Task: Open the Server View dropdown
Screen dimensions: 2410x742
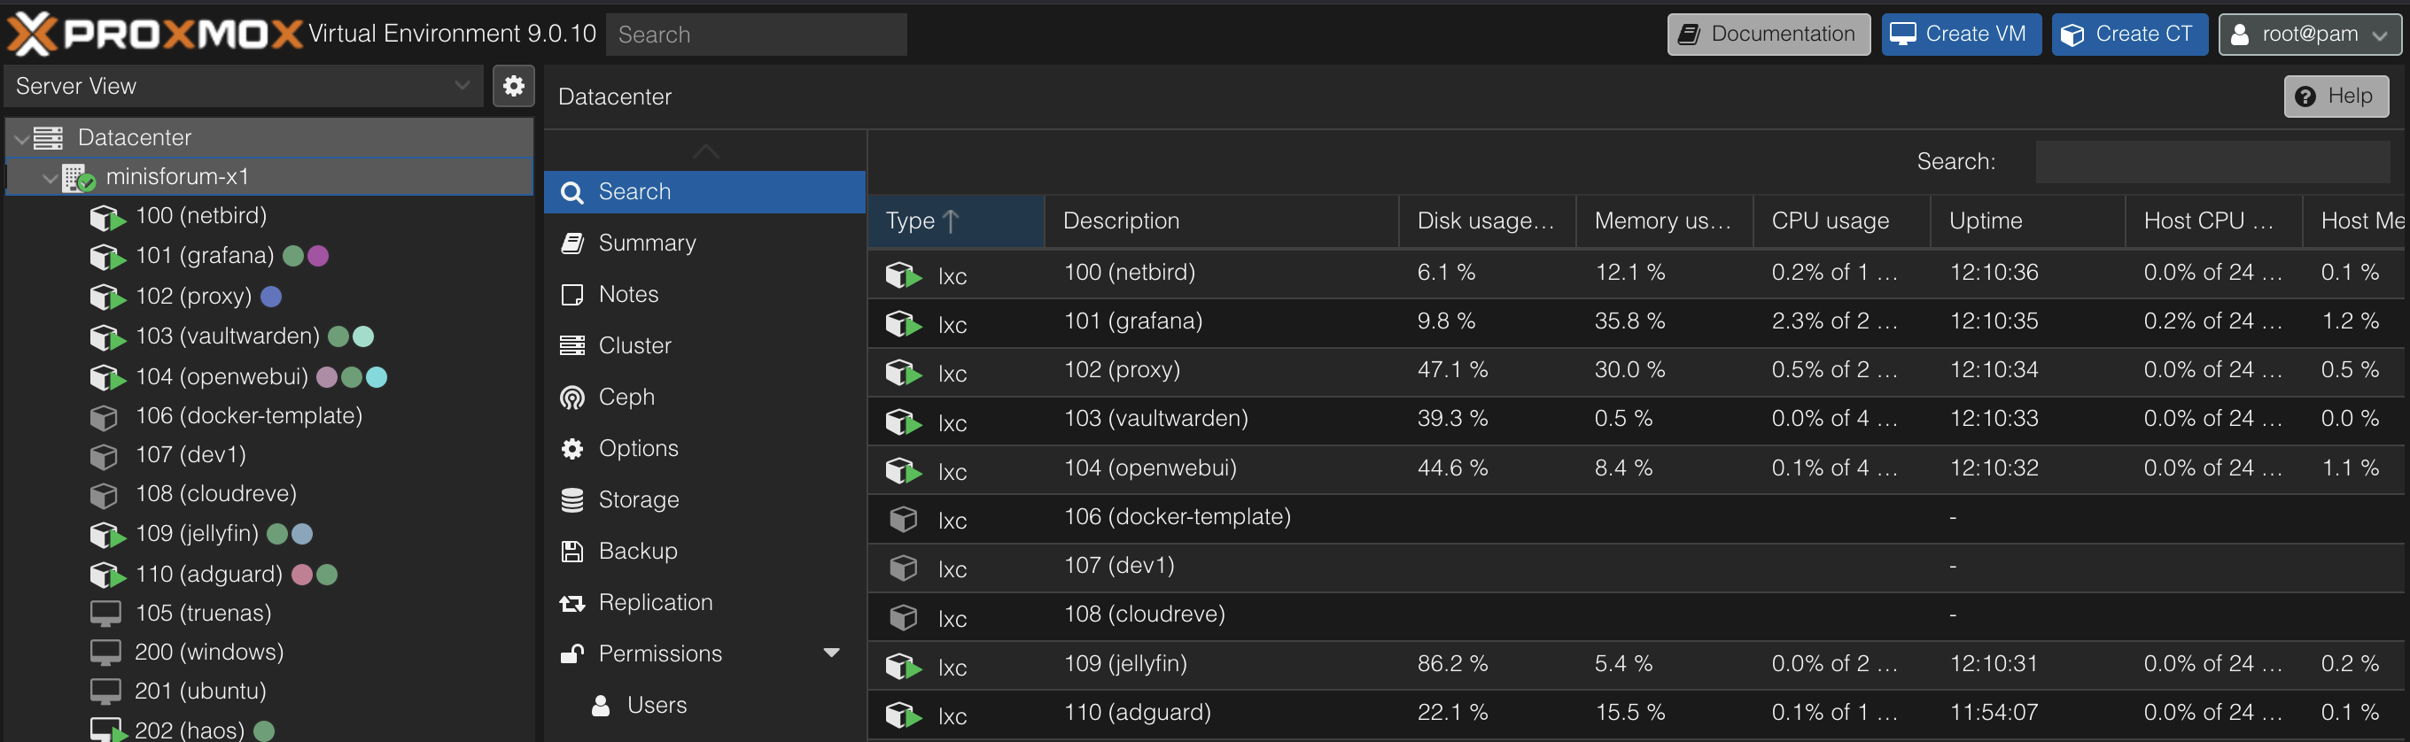Action: (463, 86)
